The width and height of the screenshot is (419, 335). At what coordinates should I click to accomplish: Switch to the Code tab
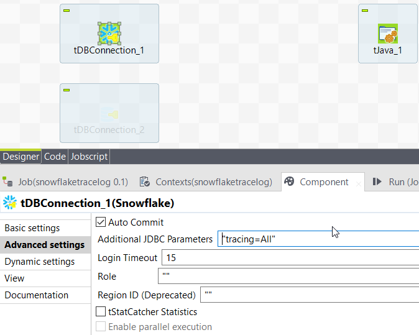(55, 157)
